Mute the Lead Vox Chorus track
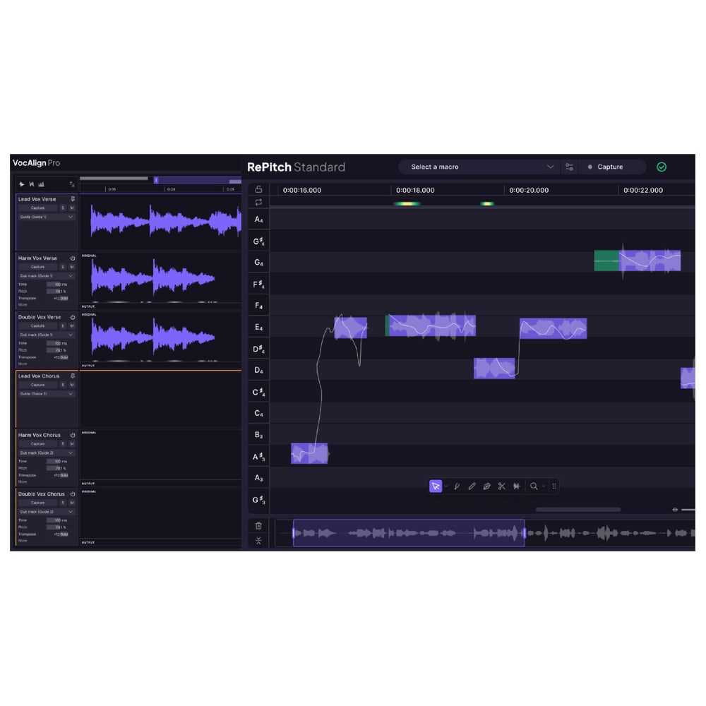Viewport: 706px width, 706px height. 71,385
